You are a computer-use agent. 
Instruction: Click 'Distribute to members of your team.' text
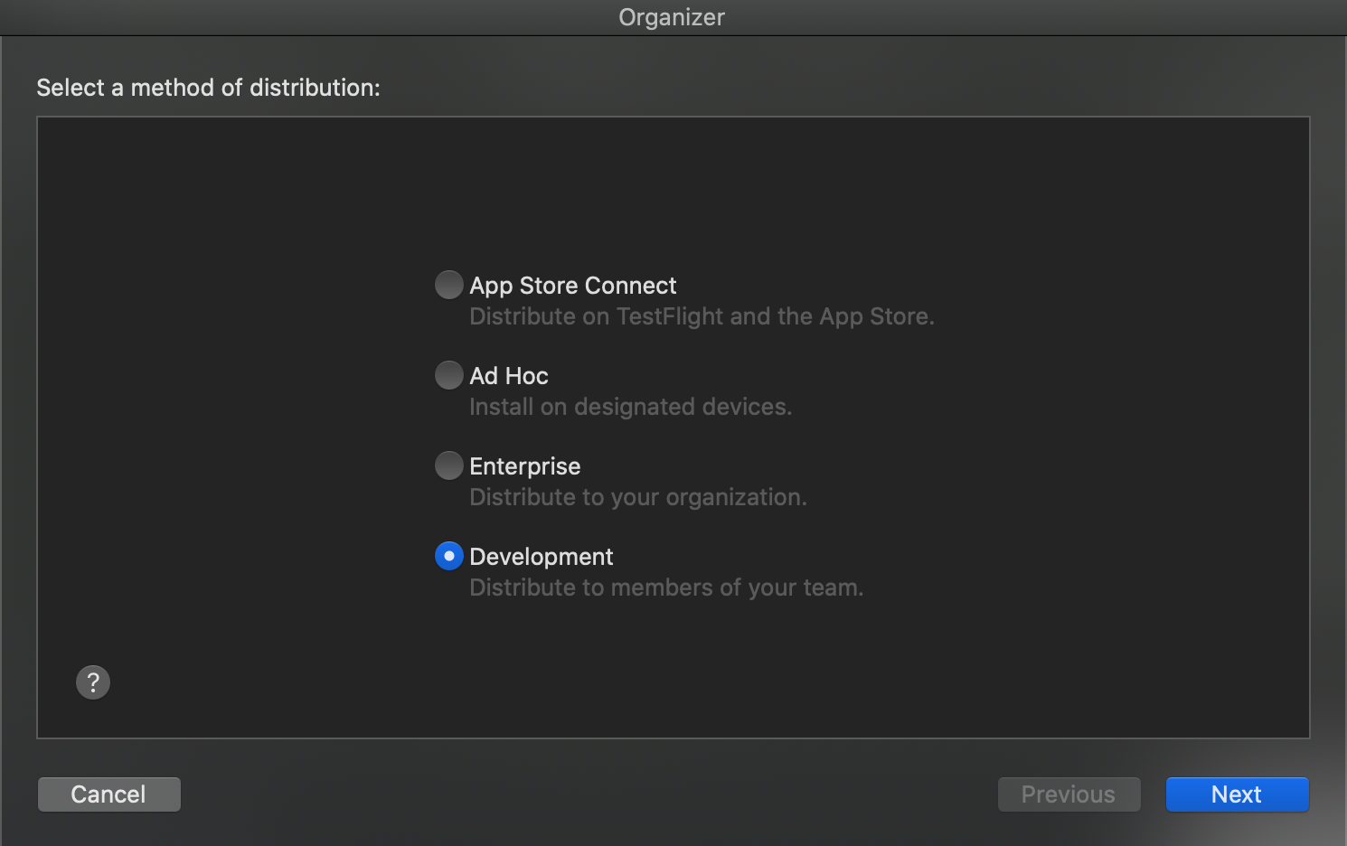(x=666, y=587)
